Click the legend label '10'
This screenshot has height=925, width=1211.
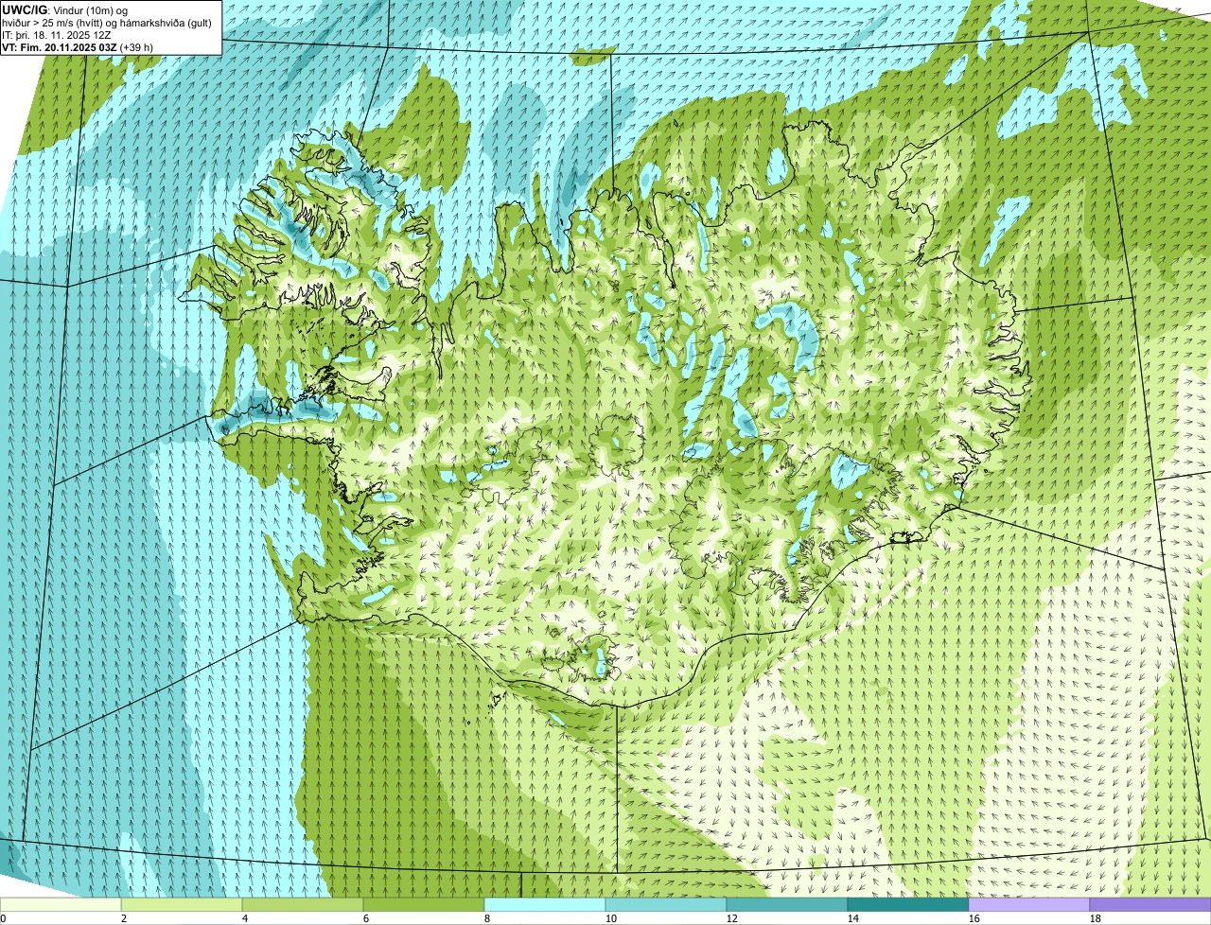[x=611, y=918]
